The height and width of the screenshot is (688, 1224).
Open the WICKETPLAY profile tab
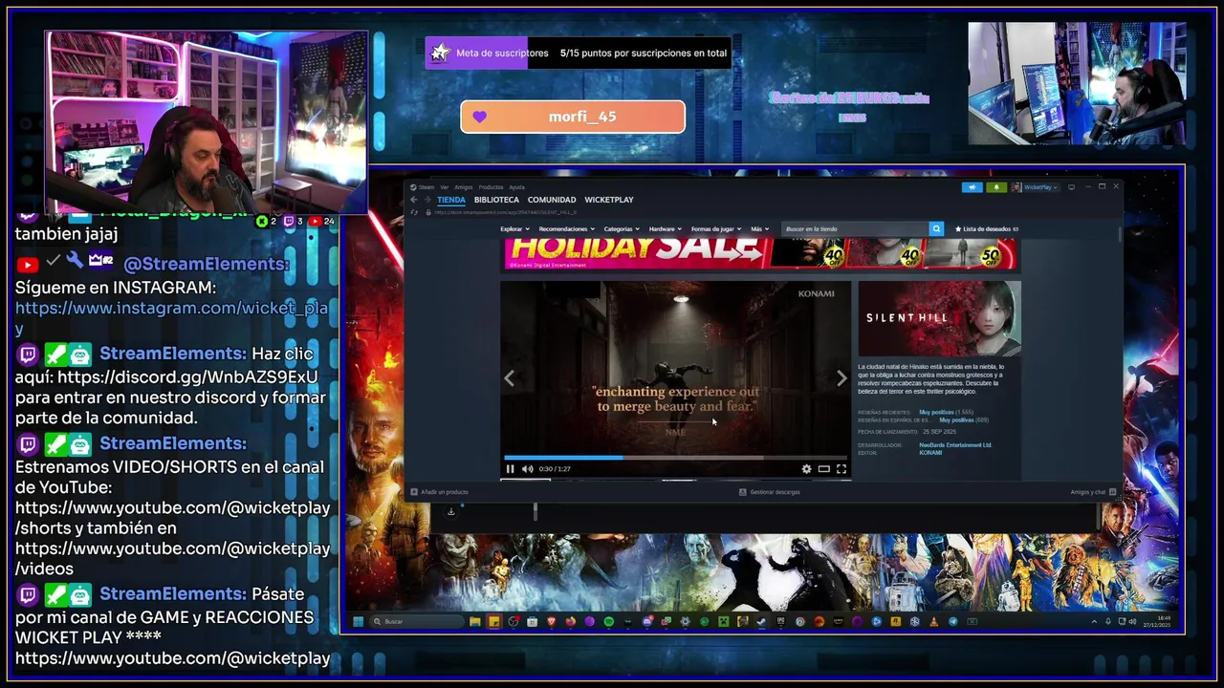pyautogui.click(x=609, y=200)
